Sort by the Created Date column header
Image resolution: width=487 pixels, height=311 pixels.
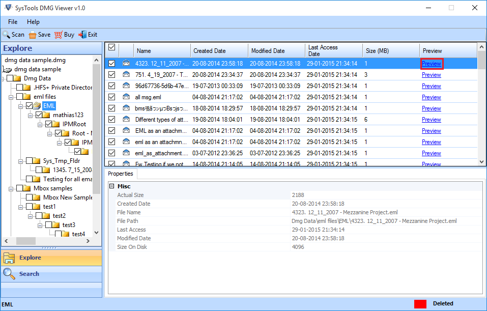[x=219, y=50]
